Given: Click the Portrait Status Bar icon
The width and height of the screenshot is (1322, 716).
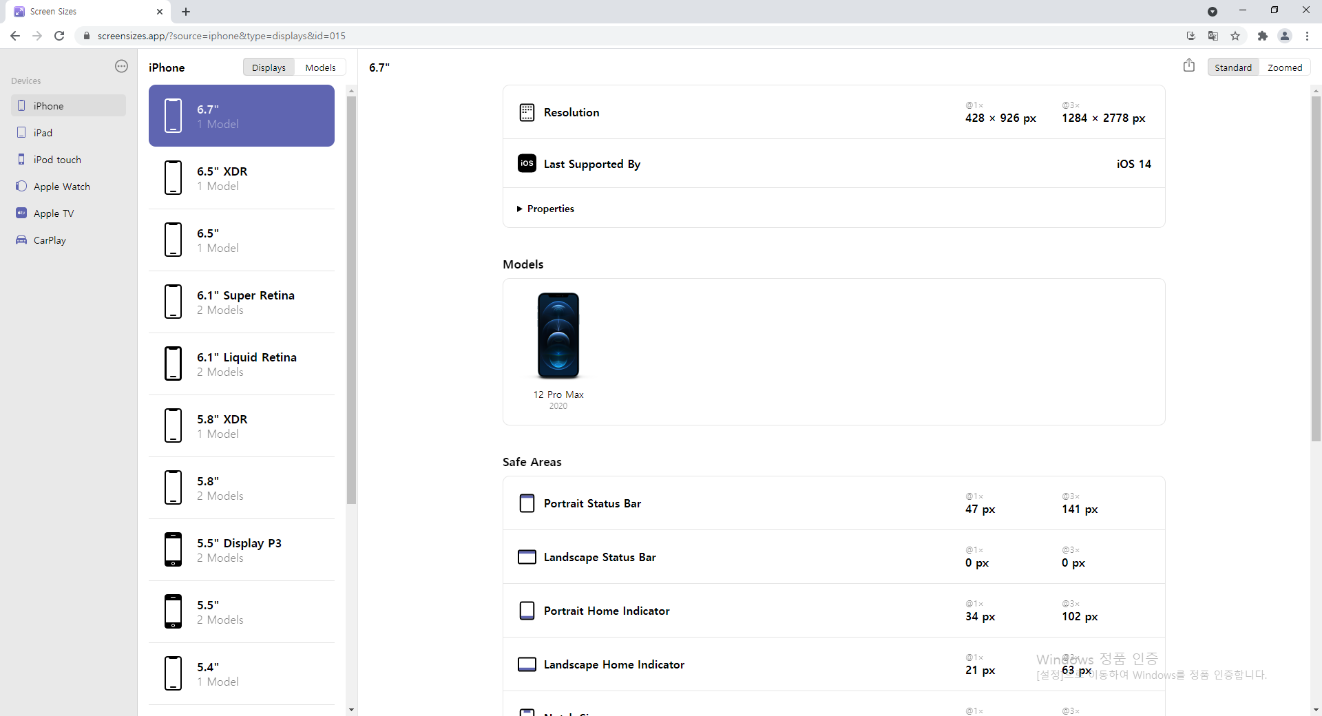Looking at the screenshot, I should pyautogui.click(x=527, y=503).
